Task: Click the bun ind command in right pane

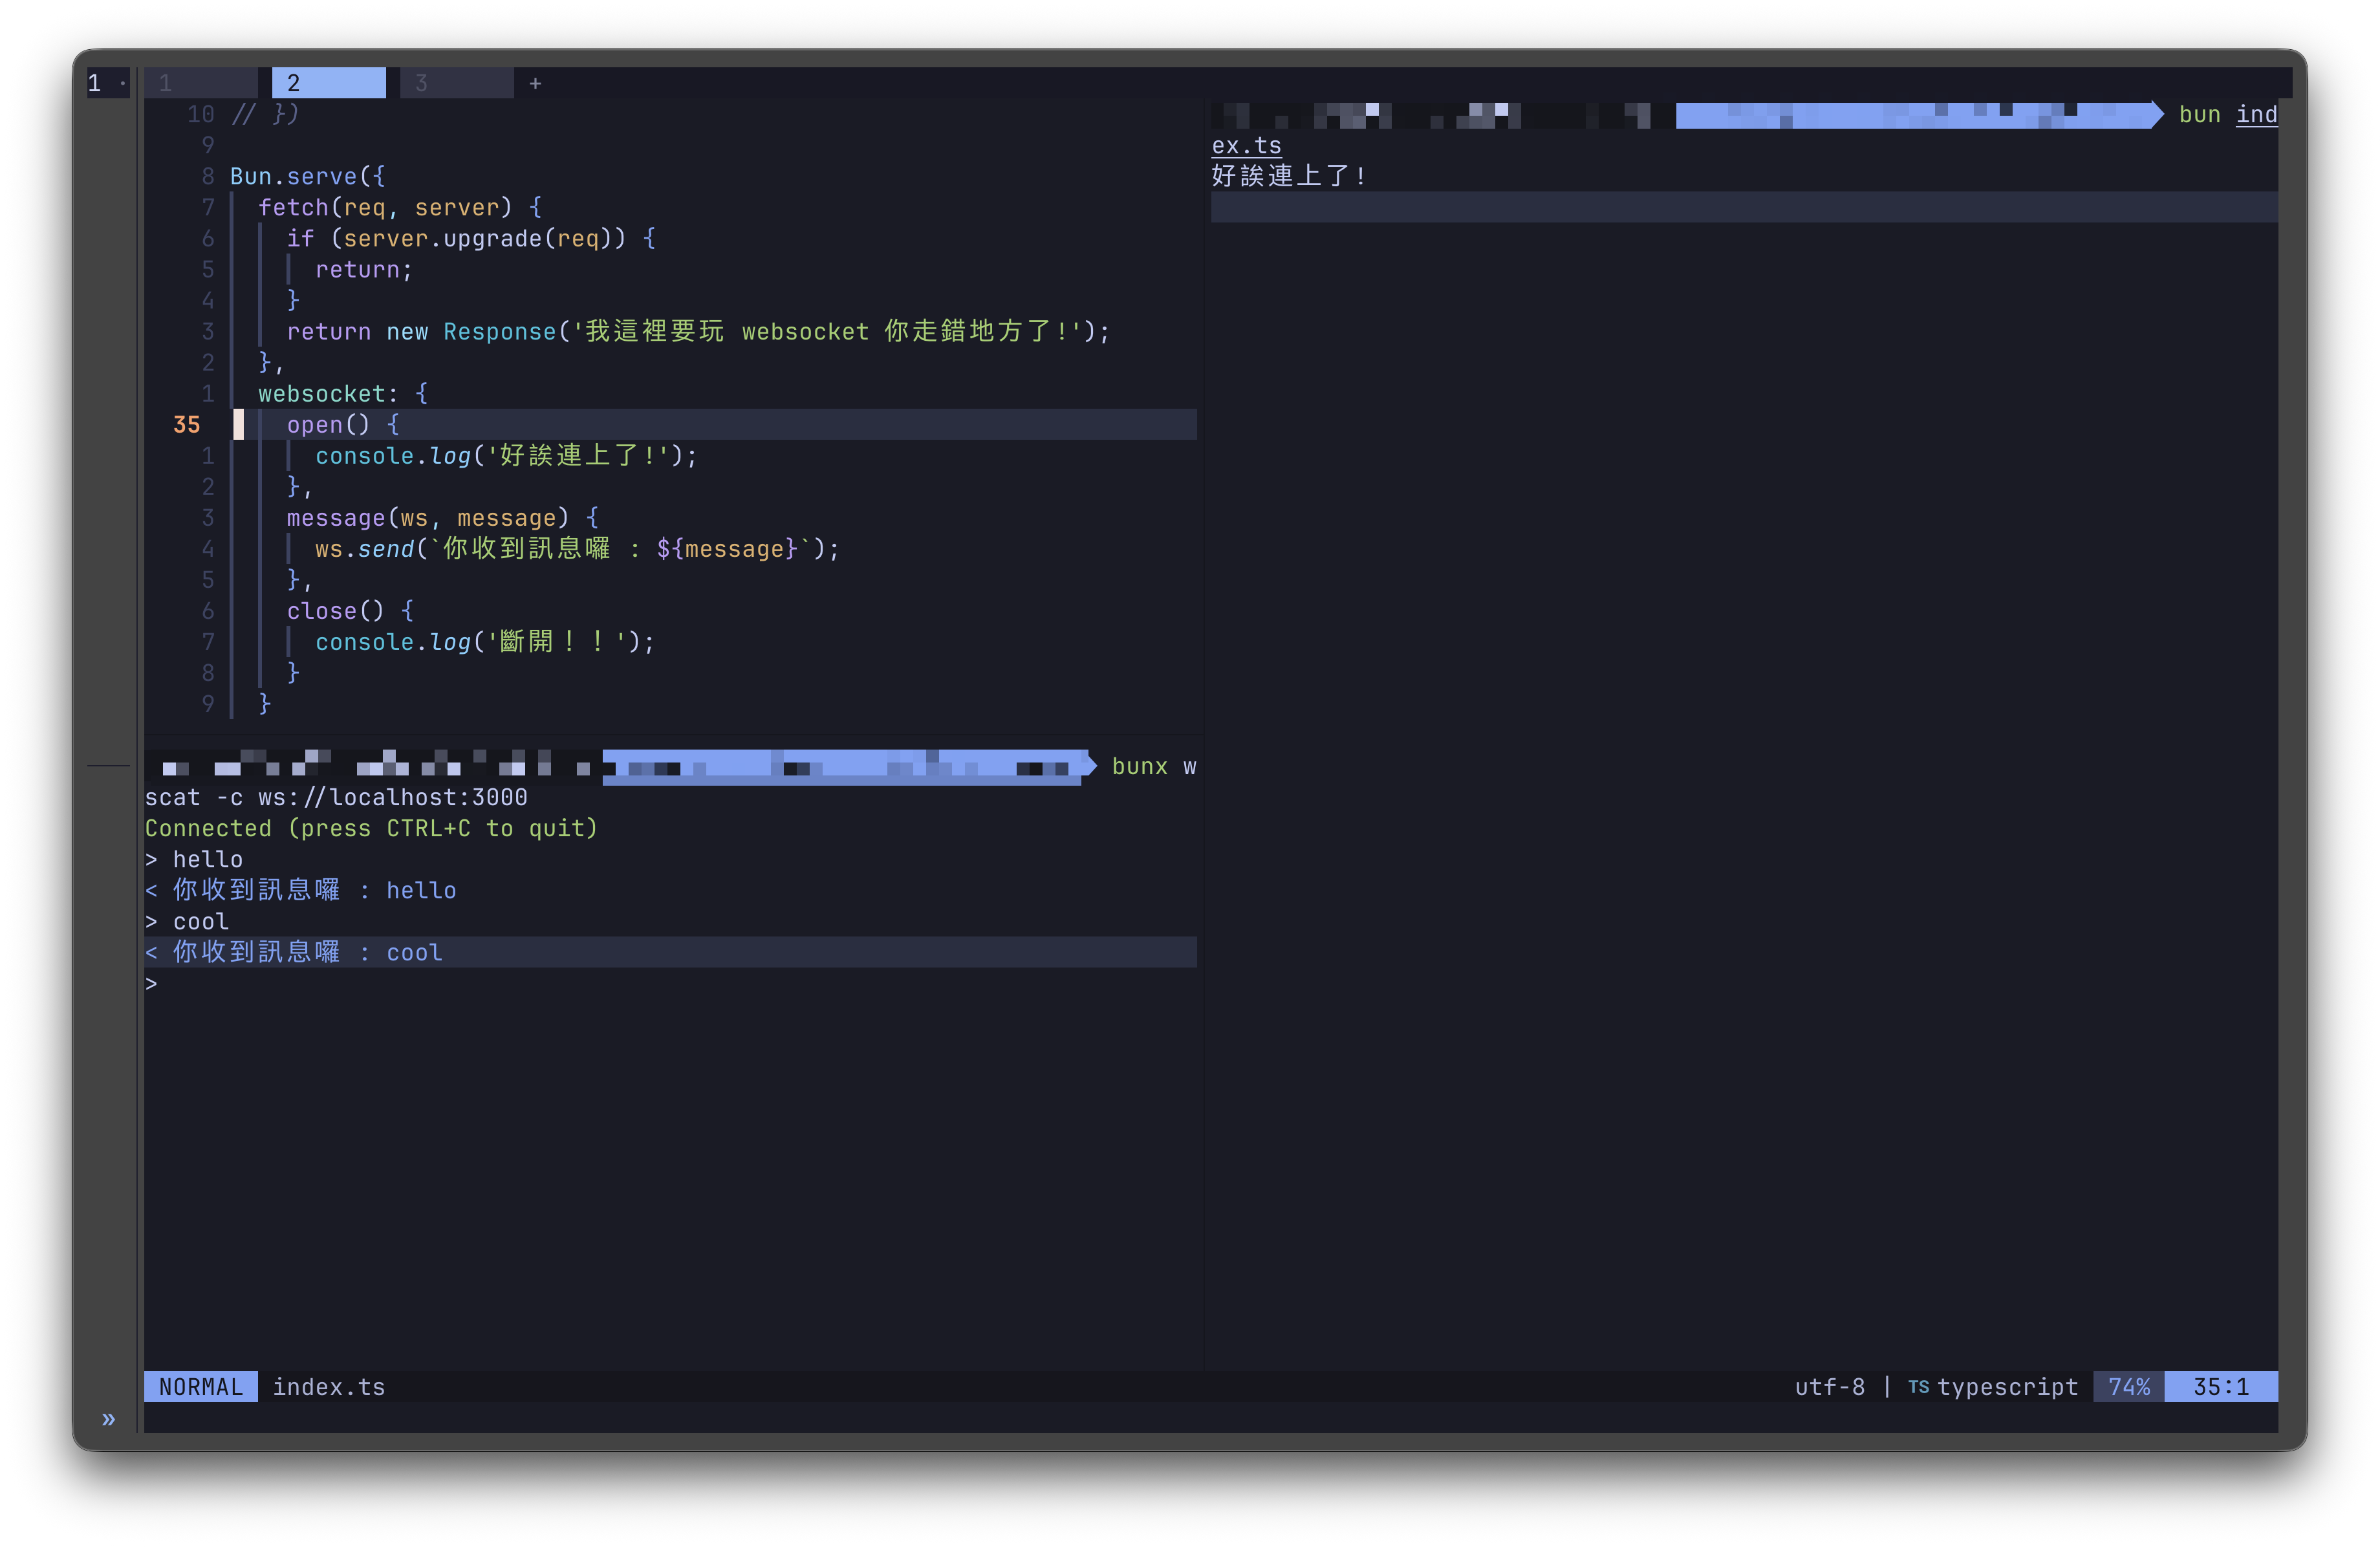Action: click(2228, 114)
